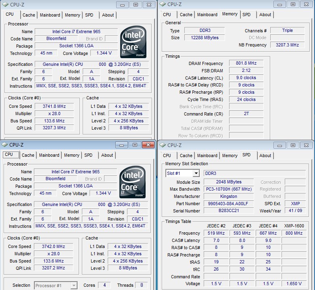Click the CPU-Z title icon in the 3741.8 MHz window

(x=5, y=4)
